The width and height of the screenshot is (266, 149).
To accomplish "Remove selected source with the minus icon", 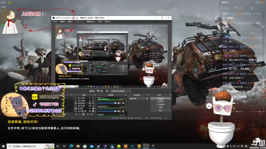I will click(80, 114).
